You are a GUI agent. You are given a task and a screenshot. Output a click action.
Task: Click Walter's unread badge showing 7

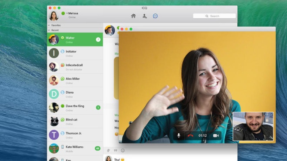point(98,39)
